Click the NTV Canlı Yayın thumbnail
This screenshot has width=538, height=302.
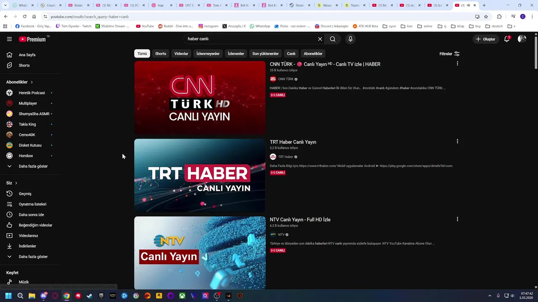pyautogui.click(x=200, y=253)
